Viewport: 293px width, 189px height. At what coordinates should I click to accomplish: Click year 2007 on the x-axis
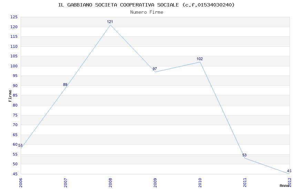(65, 182)
